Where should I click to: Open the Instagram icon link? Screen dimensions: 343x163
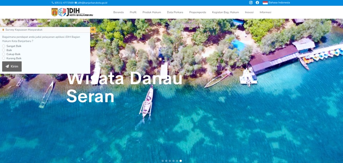pos(251,3)
